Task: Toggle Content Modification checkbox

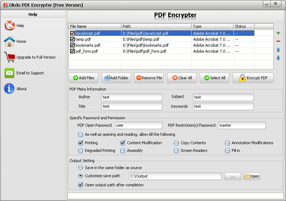Action: pos(123,143)
